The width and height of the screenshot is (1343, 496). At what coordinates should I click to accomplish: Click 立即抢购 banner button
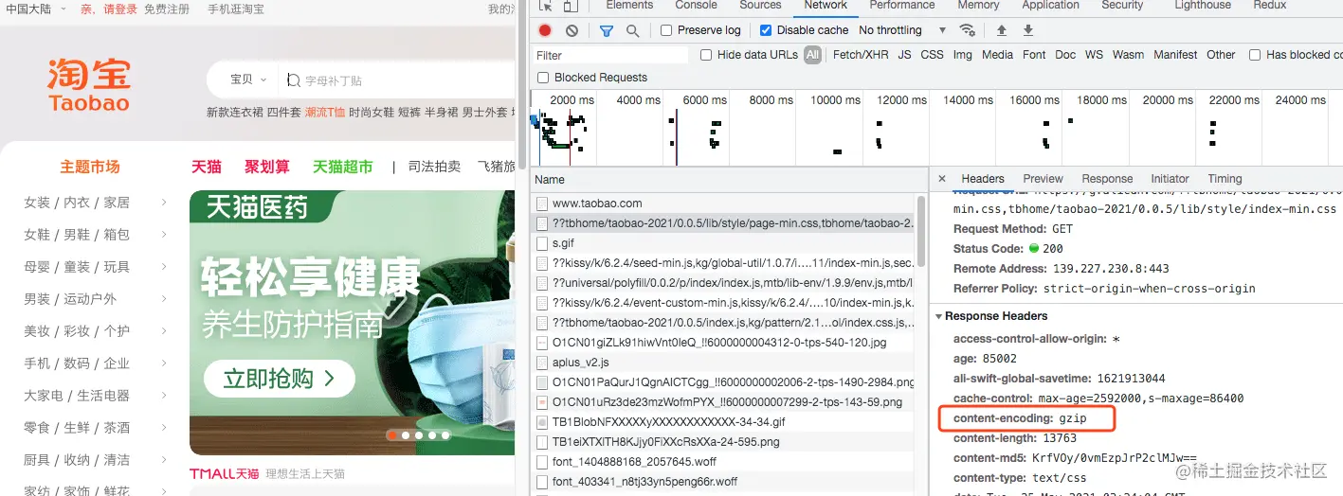click(279, 380)
